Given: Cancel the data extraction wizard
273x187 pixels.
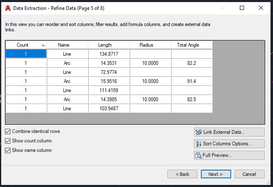Looking at the screenshot, I should click(x=249, y=174).
